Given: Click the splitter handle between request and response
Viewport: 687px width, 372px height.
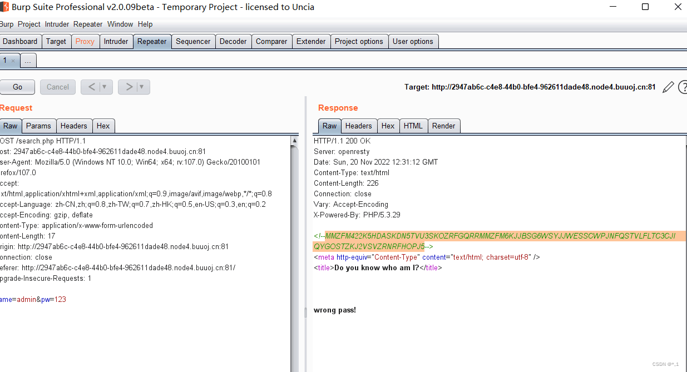Looking at the screenshot, I should pos(305,313).
